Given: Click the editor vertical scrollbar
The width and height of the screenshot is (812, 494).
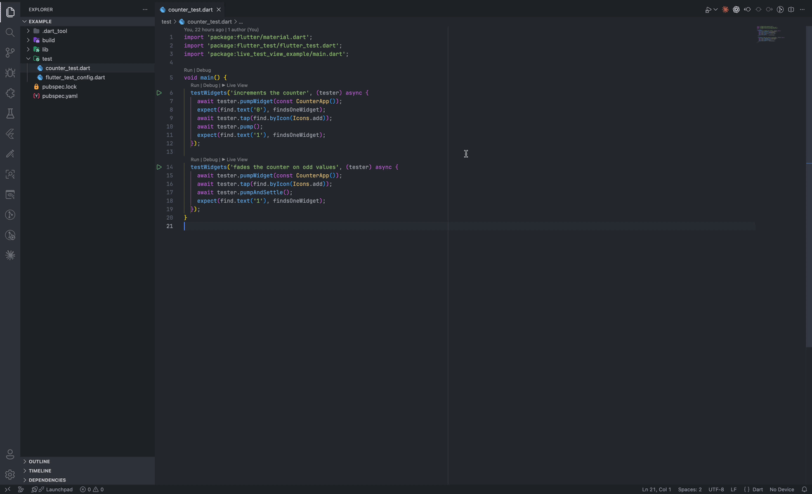Looking at the screenshot, I should (x=809, y=186).
